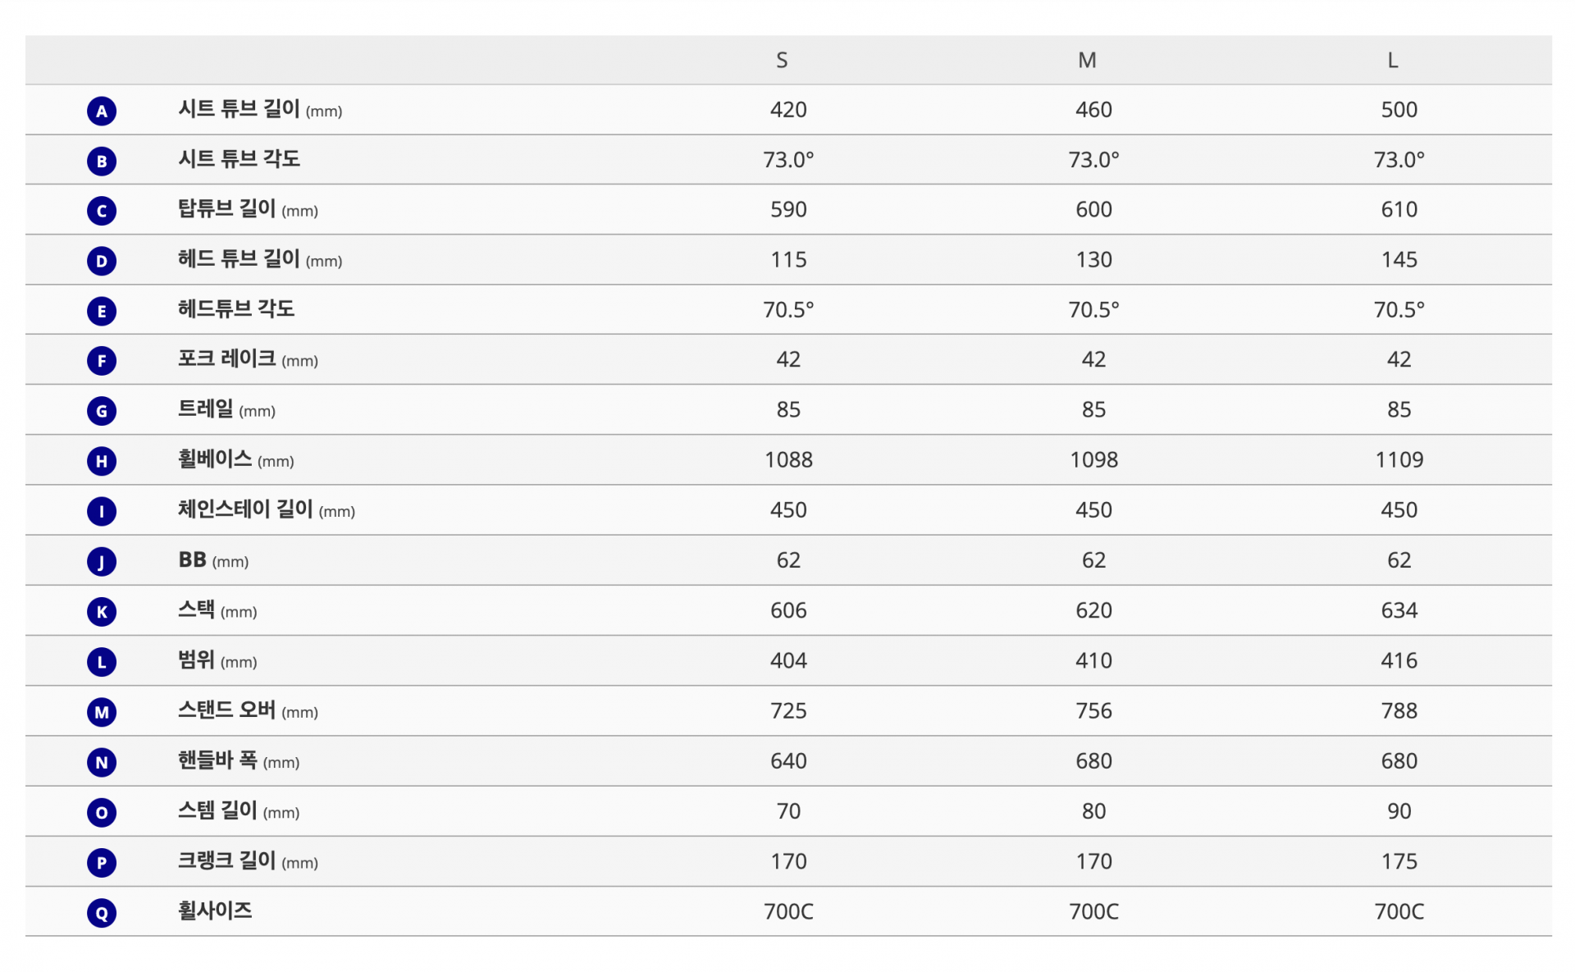Select the H wheelbase letter badge
Screen dimensions: 1575x972
click(102, 461)
